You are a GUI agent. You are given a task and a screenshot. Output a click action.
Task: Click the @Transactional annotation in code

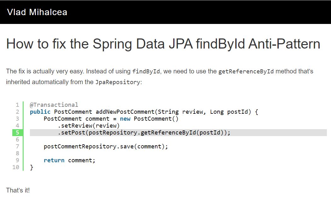(x=54, y=105)
